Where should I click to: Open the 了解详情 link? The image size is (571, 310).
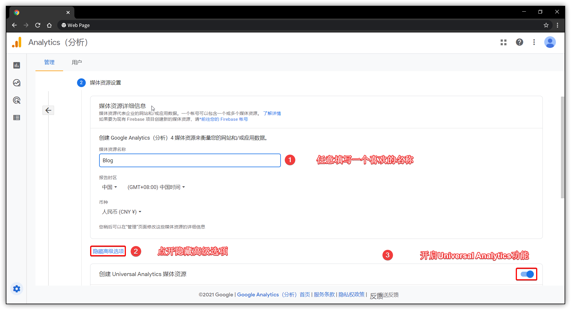tap(272, 113)
